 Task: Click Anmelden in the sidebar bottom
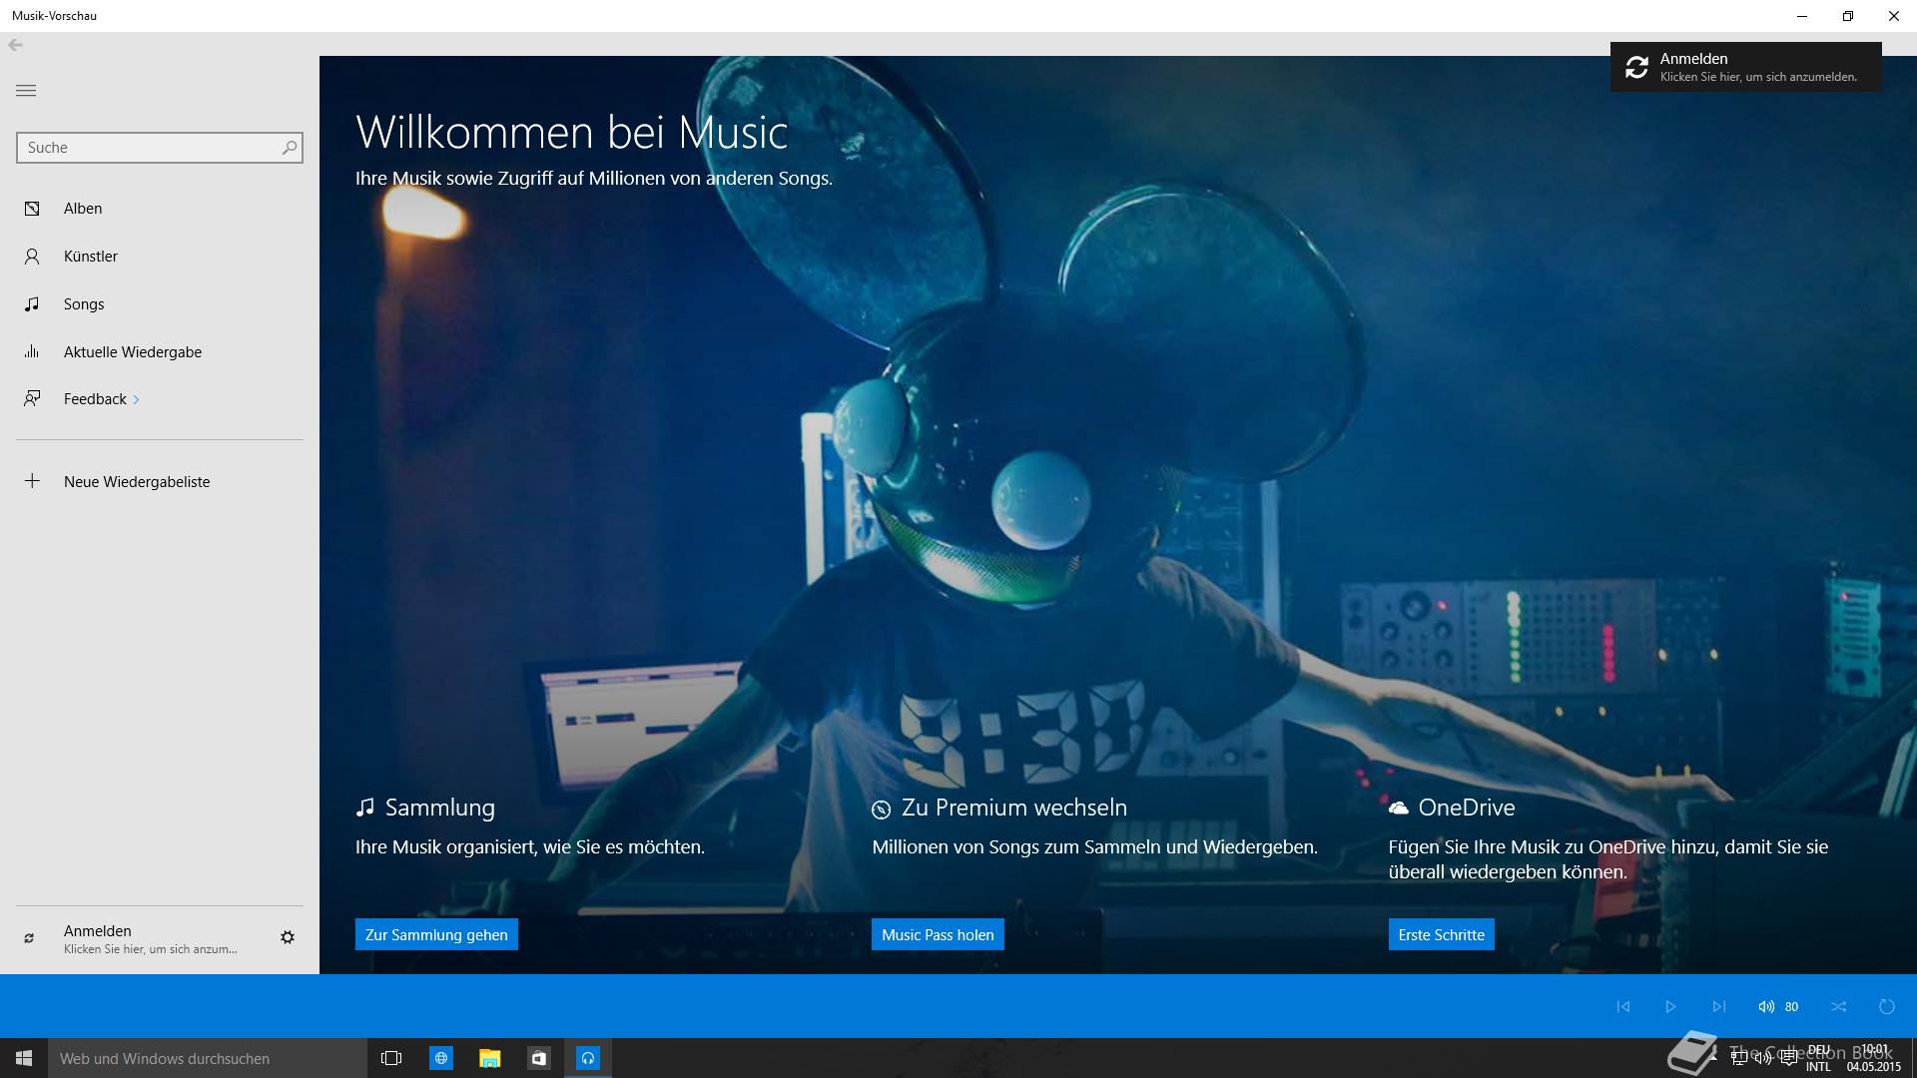pyautogui.click(x=150, y=938)
